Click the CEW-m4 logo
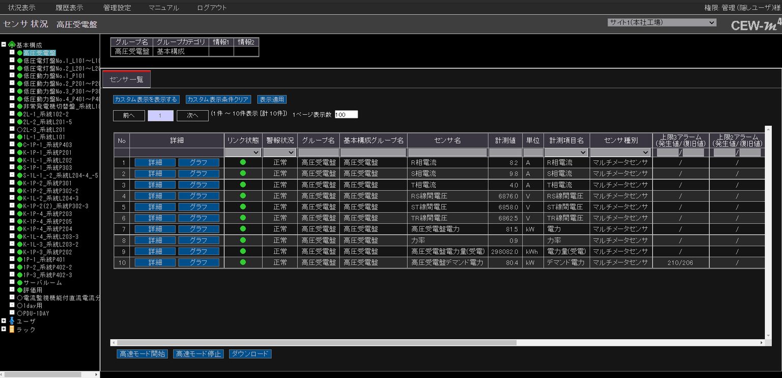The height and width of the screenshot is (378, 782). [x=755, y=25]
